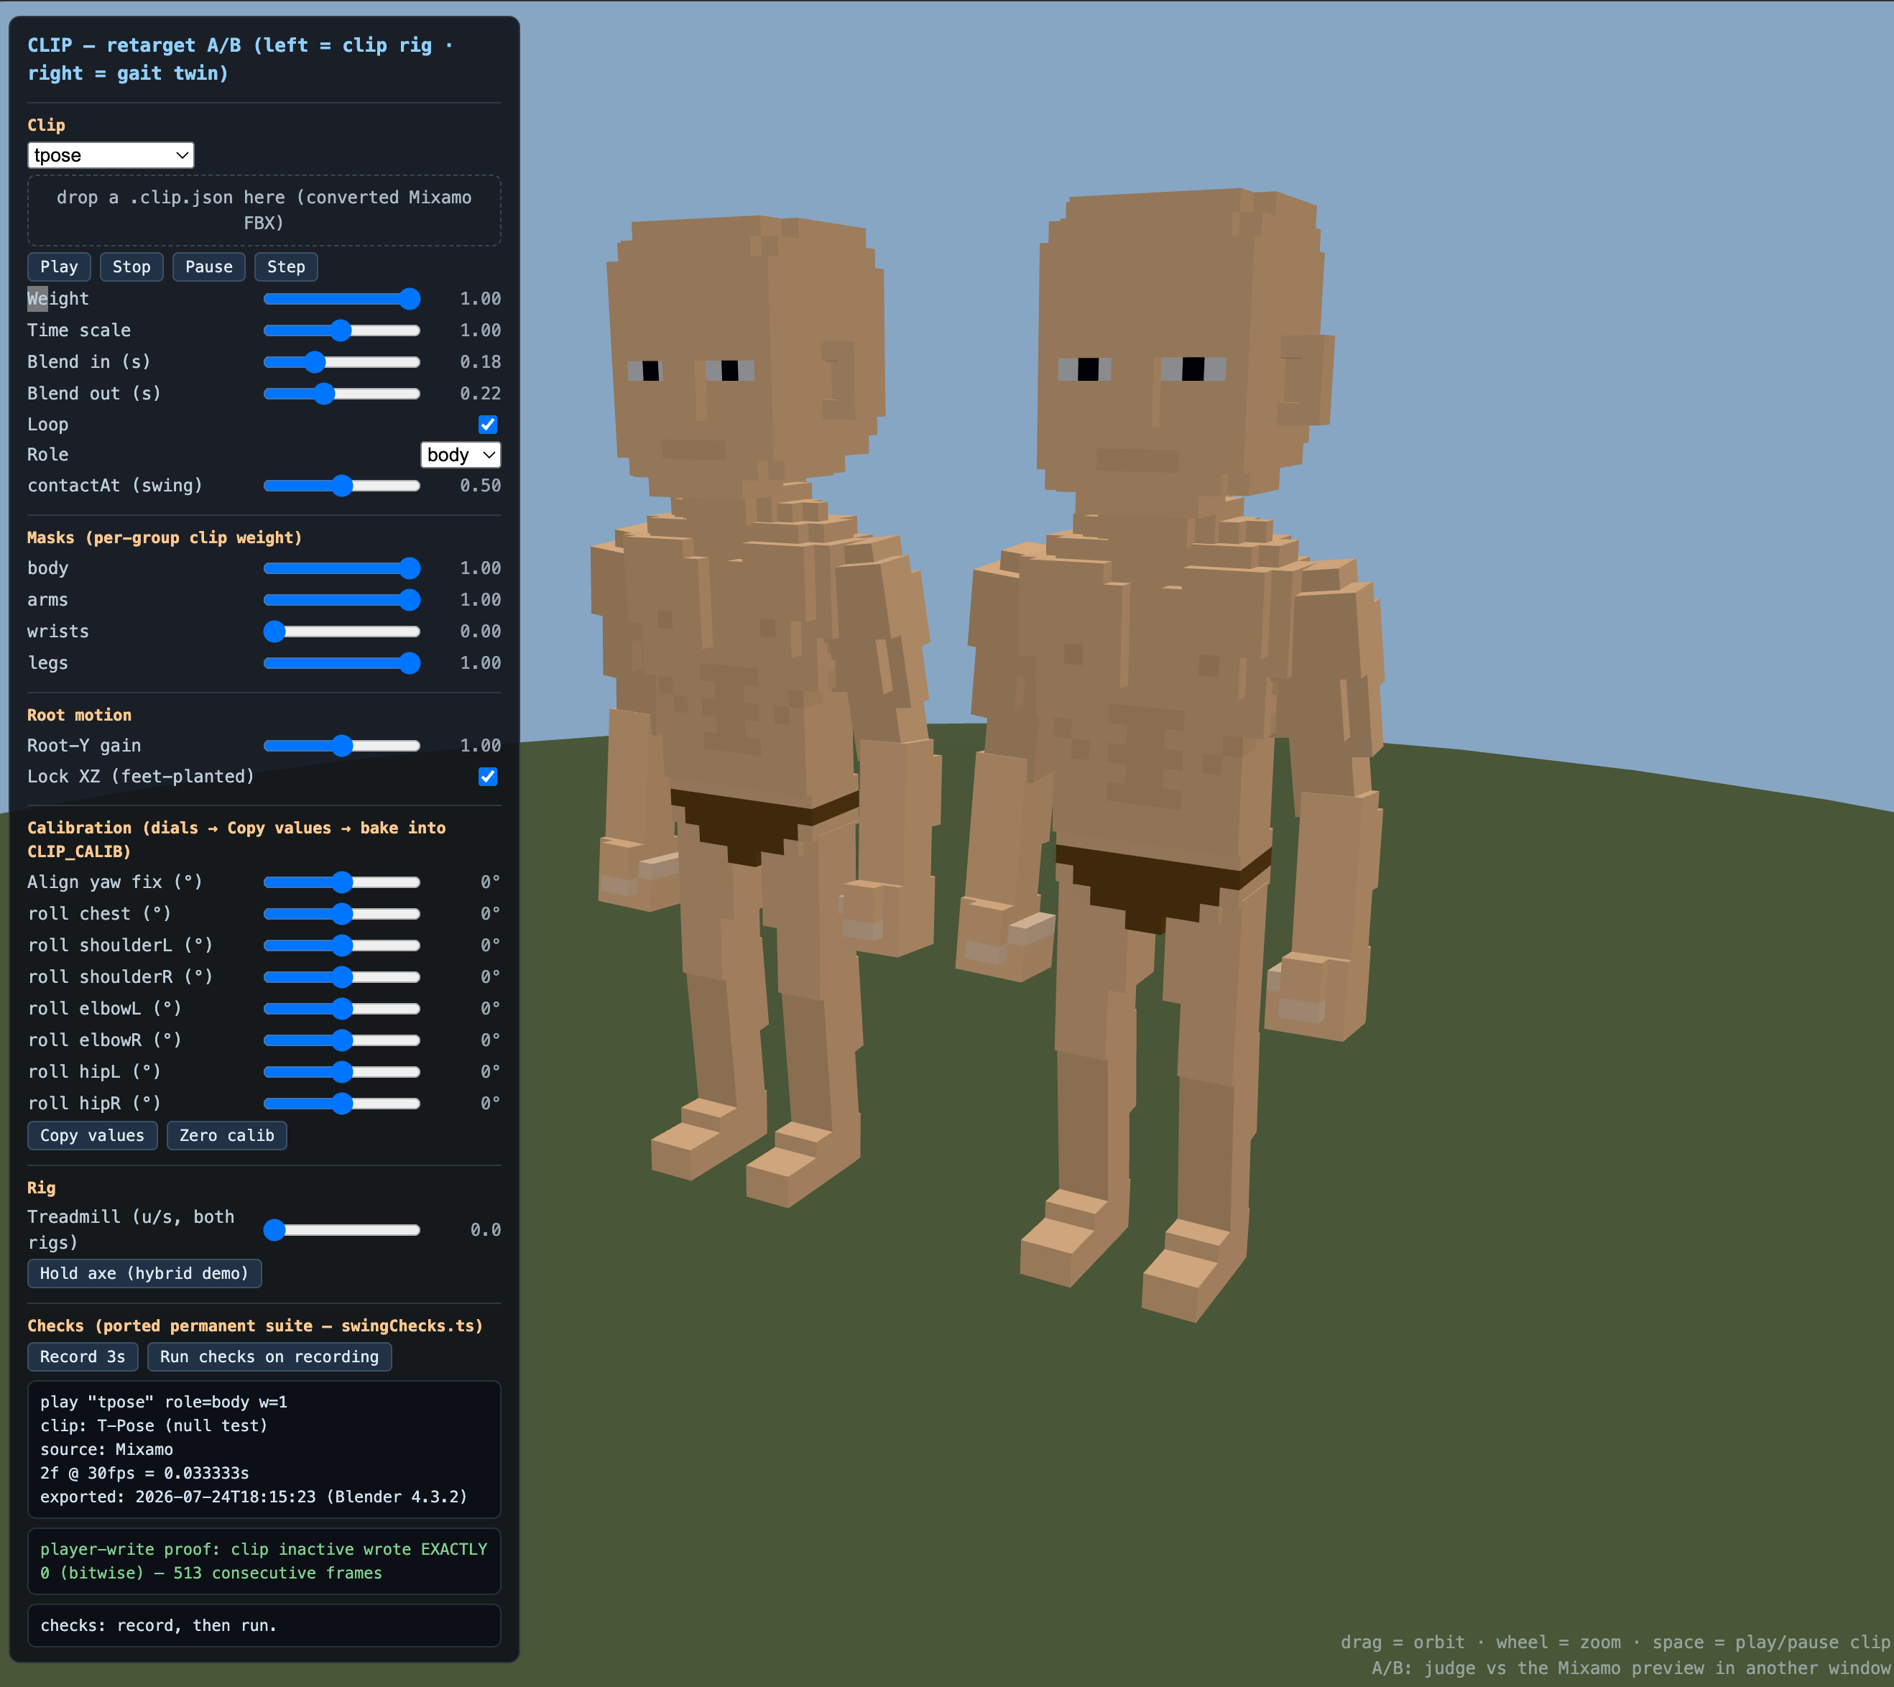The height and width of the screenshot is (1687, 1894).
Task: Click the green 'player-write proof' message
Action: click(263, 1561)
